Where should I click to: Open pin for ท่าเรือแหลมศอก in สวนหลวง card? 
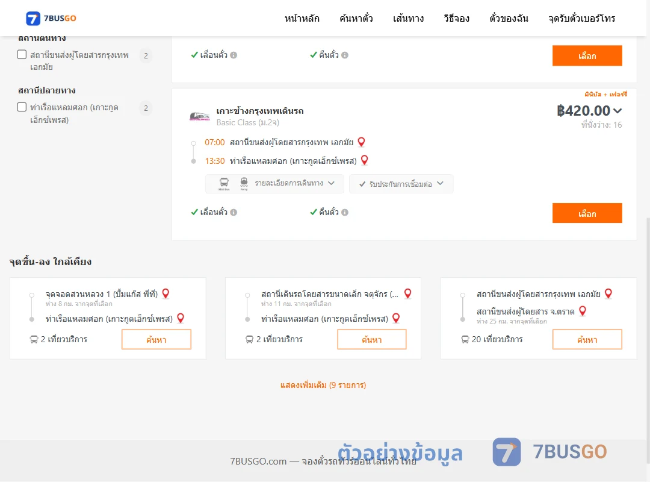point(181,318)
